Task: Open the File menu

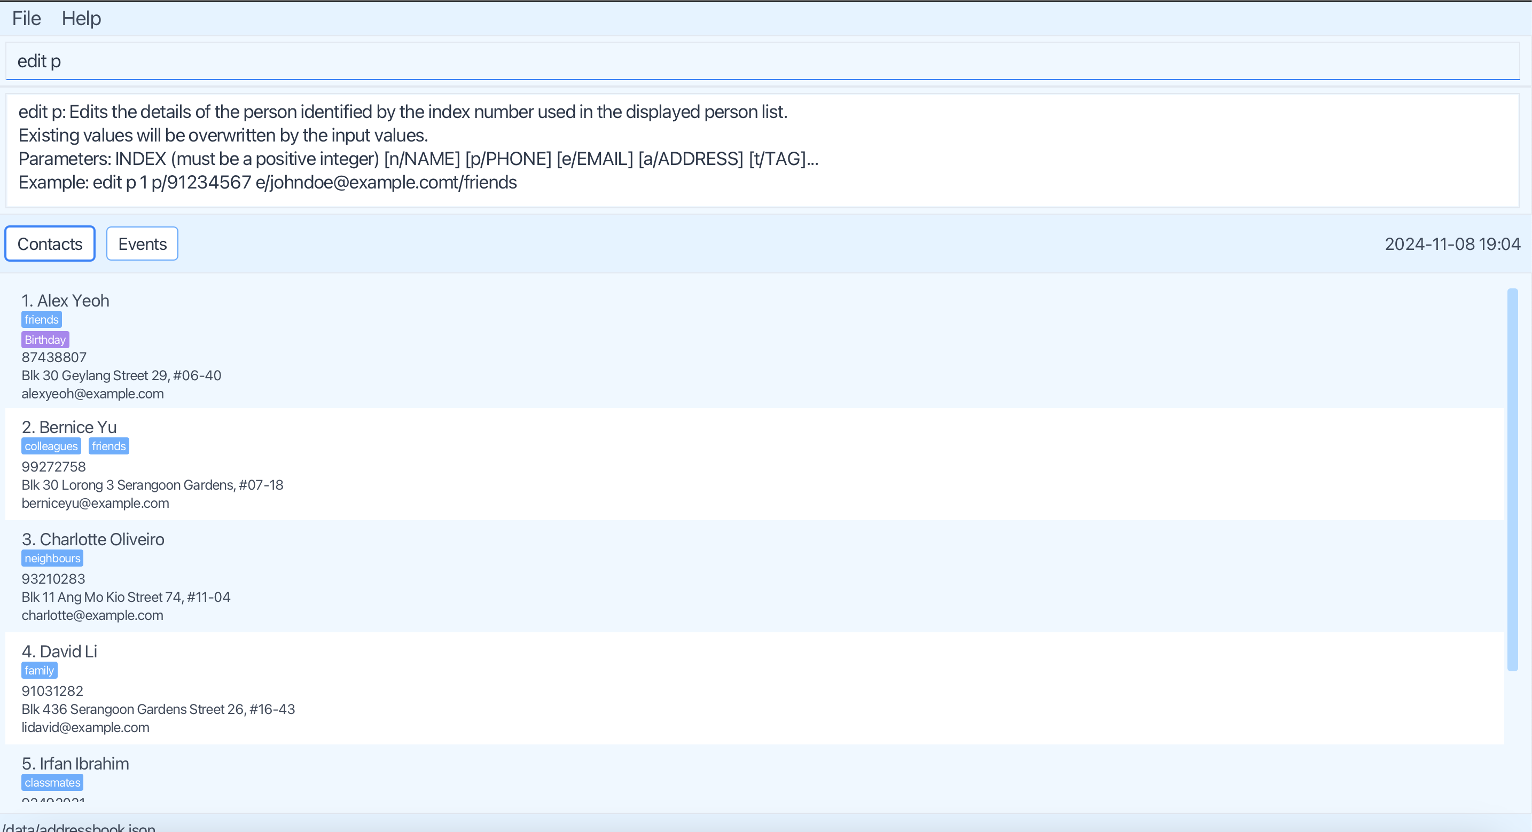Action: (26, 19)
